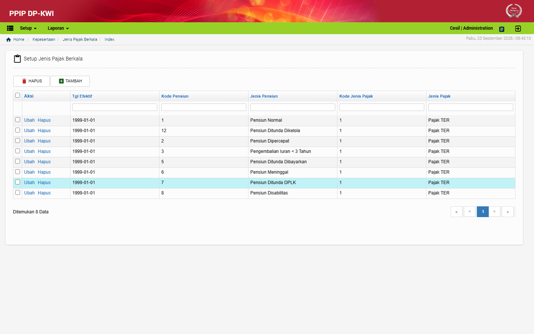Open the Setup dropdown menu
534x334 pixels.
[28, 28]
